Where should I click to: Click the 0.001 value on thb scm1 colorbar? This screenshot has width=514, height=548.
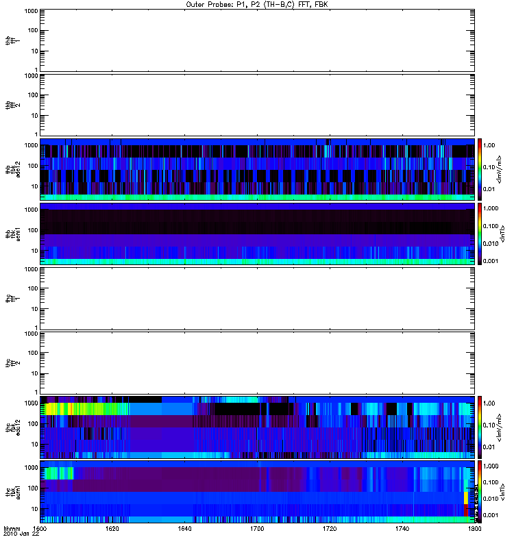click(491, 261)
